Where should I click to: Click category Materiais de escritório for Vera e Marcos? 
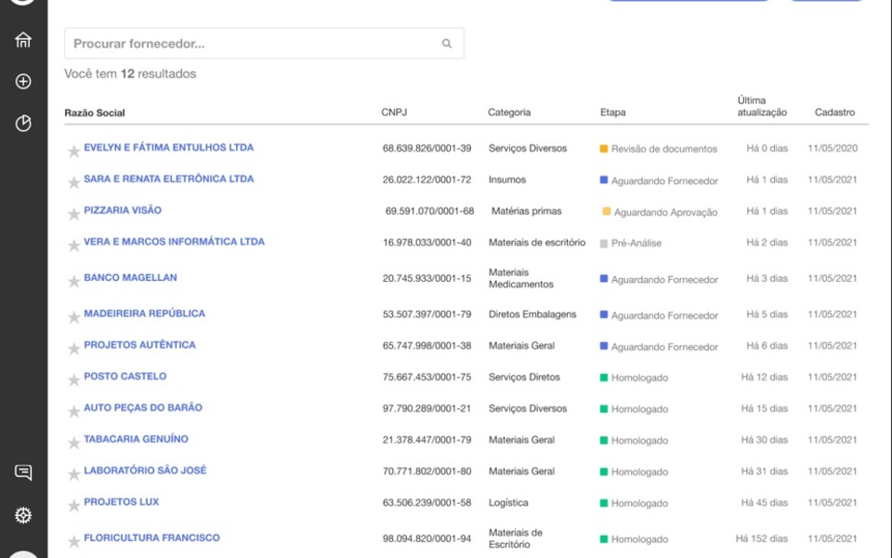[x=537, y=242]
